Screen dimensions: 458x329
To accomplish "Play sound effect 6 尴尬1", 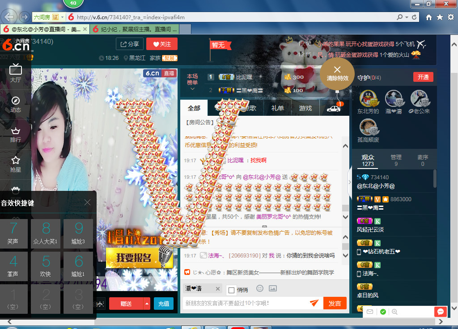I will click(78, 266).
